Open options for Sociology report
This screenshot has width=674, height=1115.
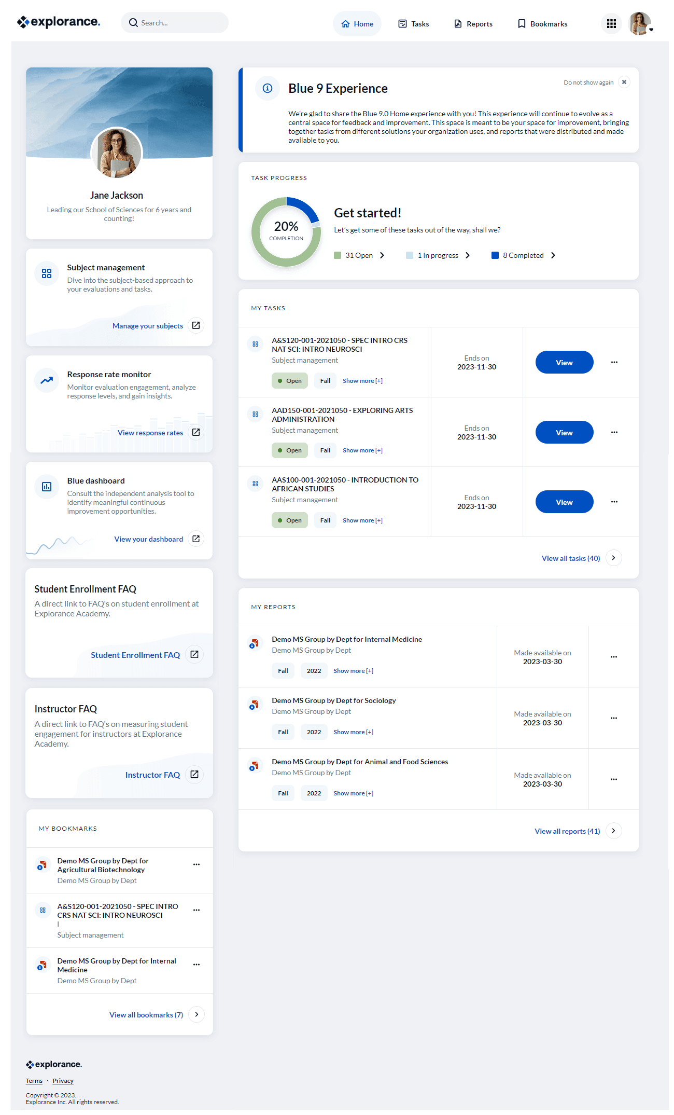point(614,718)
